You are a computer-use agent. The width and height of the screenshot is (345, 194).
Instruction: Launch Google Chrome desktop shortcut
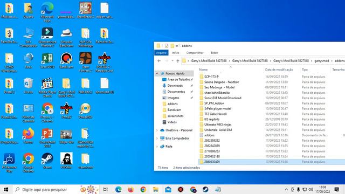tap(29, 163)
